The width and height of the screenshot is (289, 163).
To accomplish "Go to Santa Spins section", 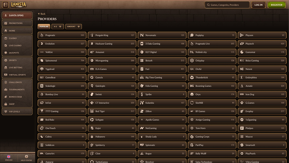I will (x=17, y=15).
